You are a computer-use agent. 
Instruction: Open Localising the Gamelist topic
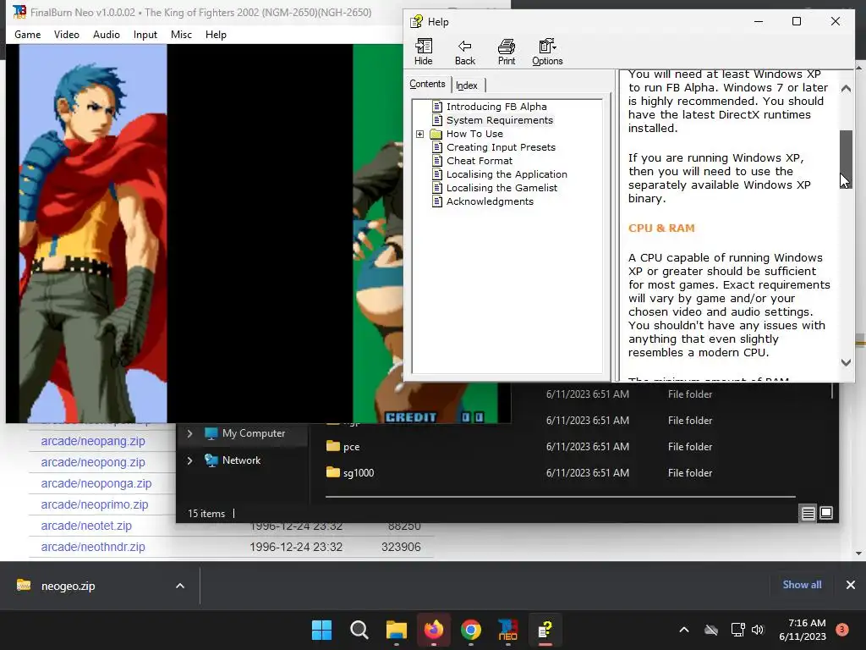502,188
